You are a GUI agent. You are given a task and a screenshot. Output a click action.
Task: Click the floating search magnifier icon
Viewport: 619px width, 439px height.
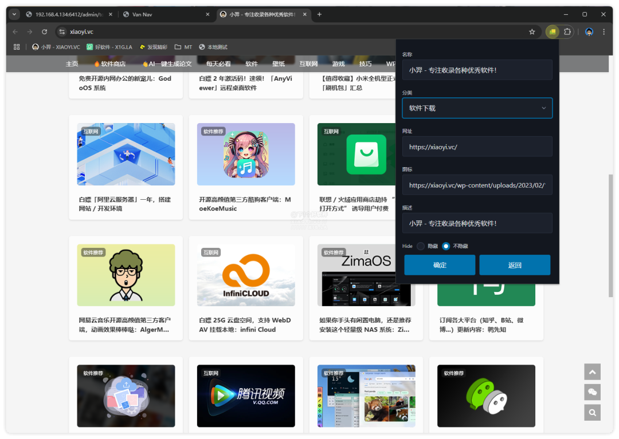592,412
